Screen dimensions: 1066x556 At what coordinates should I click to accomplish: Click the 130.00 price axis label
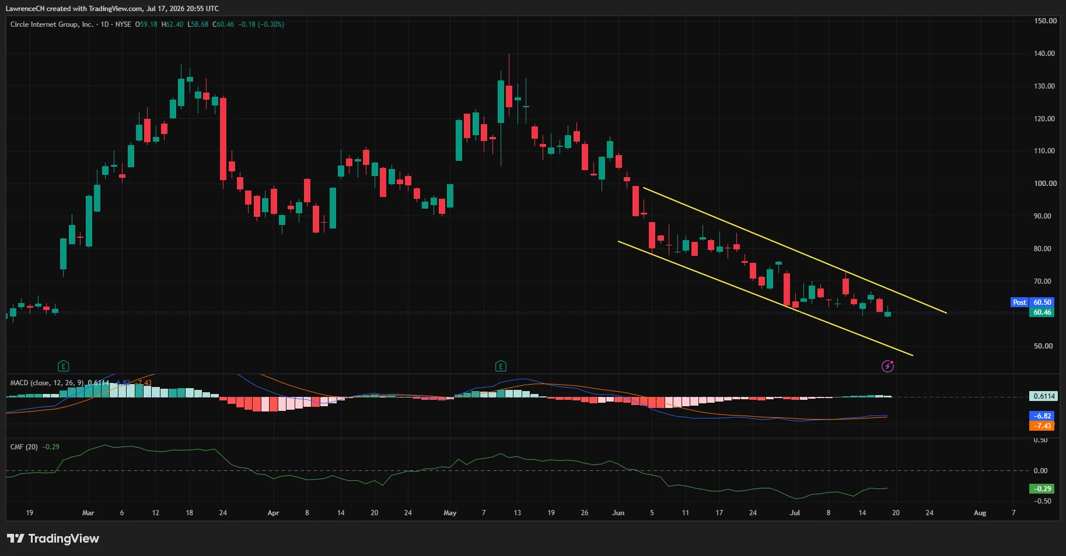tap(1044, 86)
